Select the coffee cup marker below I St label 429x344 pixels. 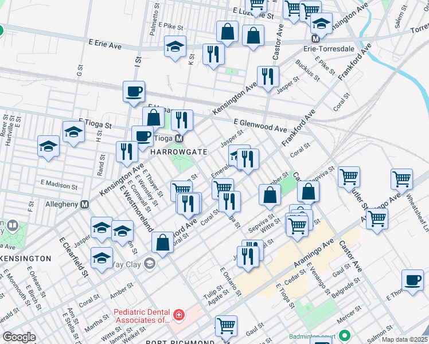[134, 92]
